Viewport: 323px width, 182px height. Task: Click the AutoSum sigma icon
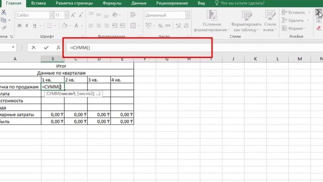coord(318,12)
